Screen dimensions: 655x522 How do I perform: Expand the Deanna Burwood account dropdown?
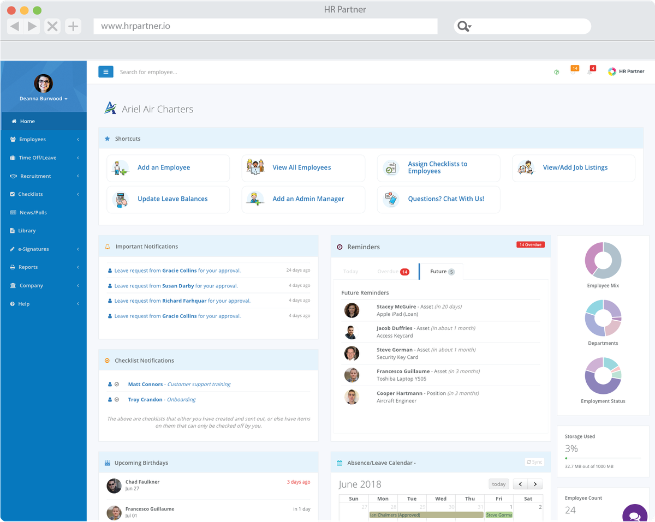44,99
